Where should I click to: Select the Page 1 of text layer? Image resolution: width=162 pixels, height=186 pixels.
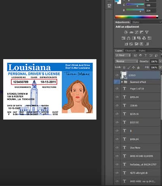137,89
